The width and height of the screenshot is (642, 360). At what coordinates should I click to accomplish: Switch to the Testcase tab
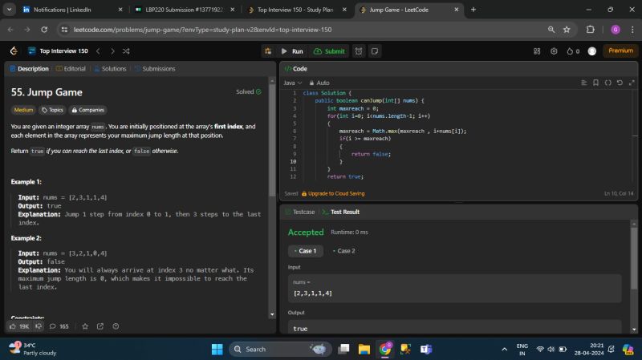(300, 212)
